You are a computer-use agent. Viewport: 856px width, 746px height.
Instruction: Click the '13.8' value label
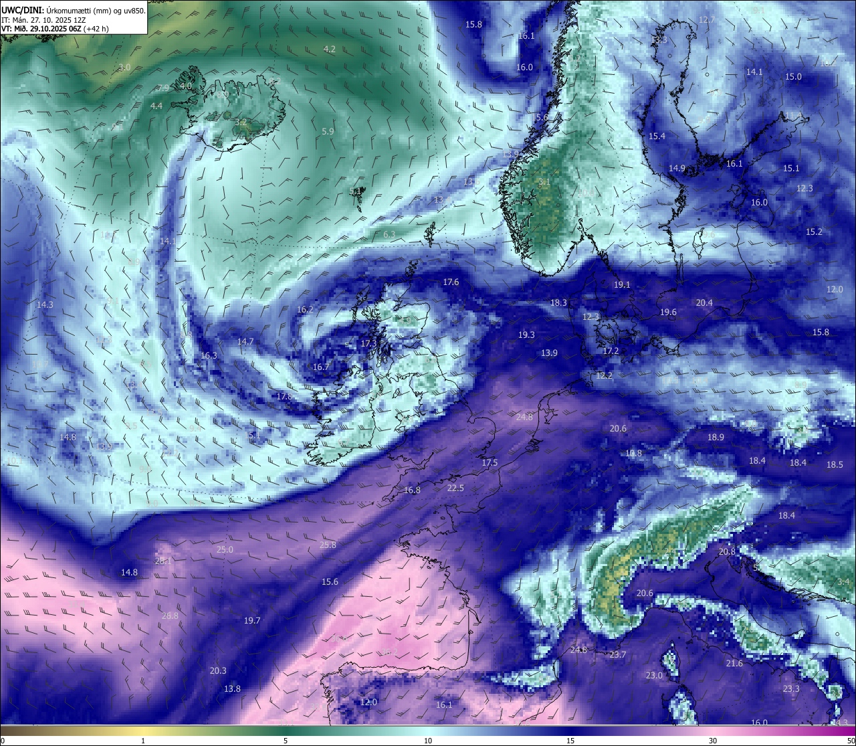232,689
